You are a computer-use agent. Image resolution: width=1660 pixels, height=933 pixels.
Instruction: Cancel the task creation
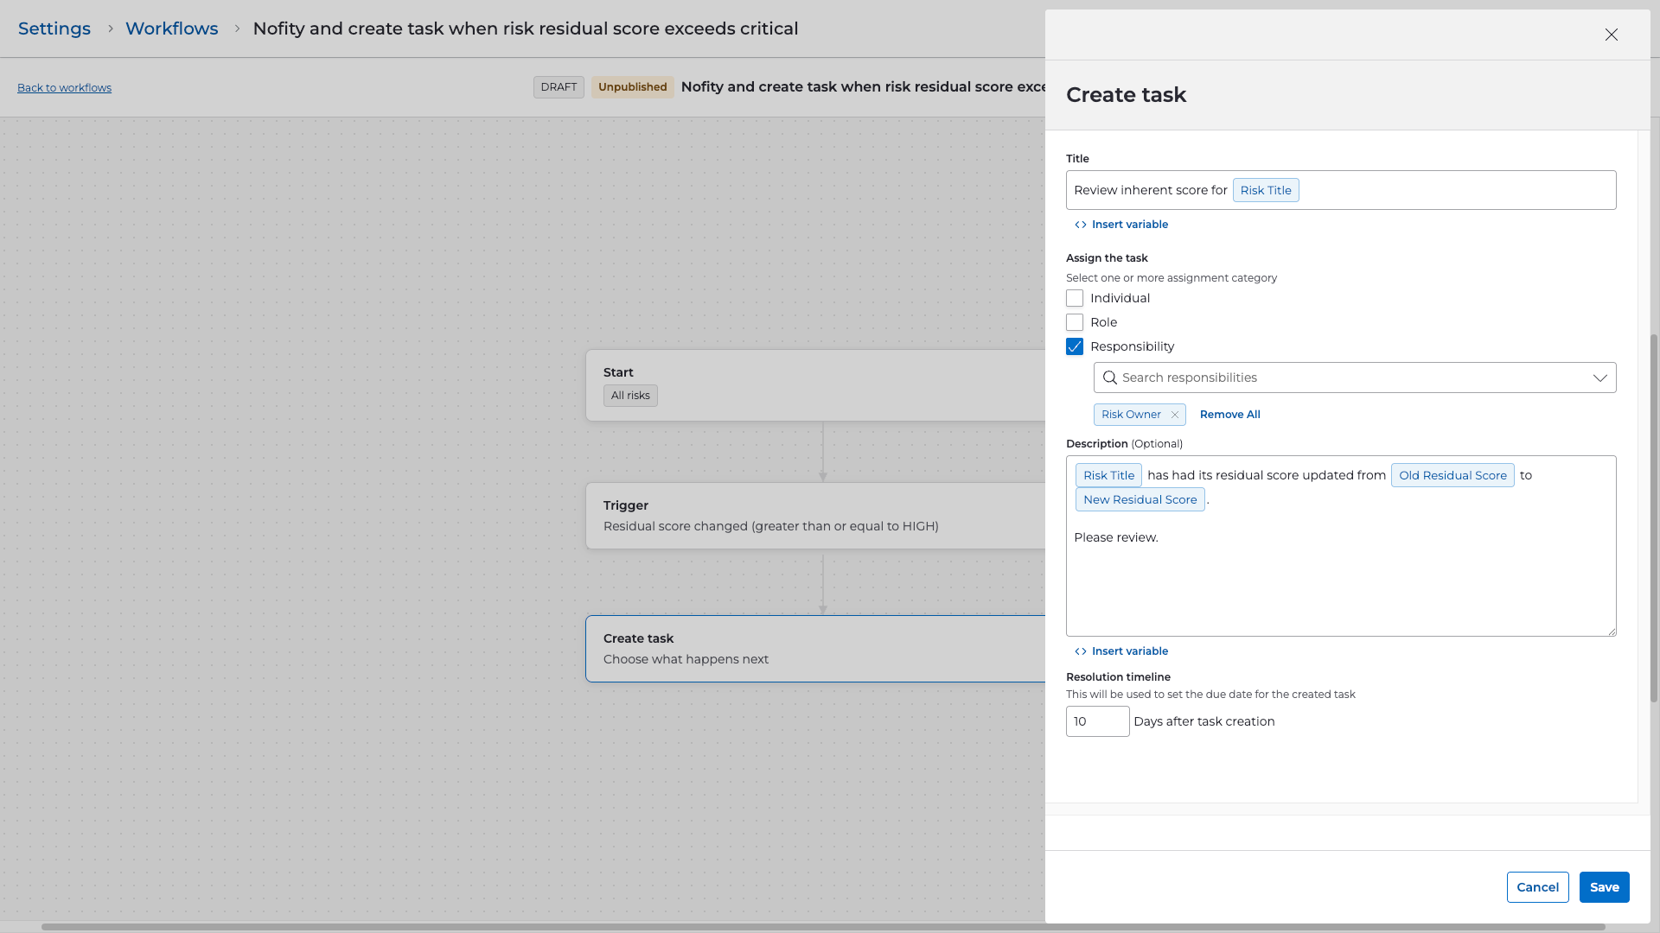(x=1537, y=887)
